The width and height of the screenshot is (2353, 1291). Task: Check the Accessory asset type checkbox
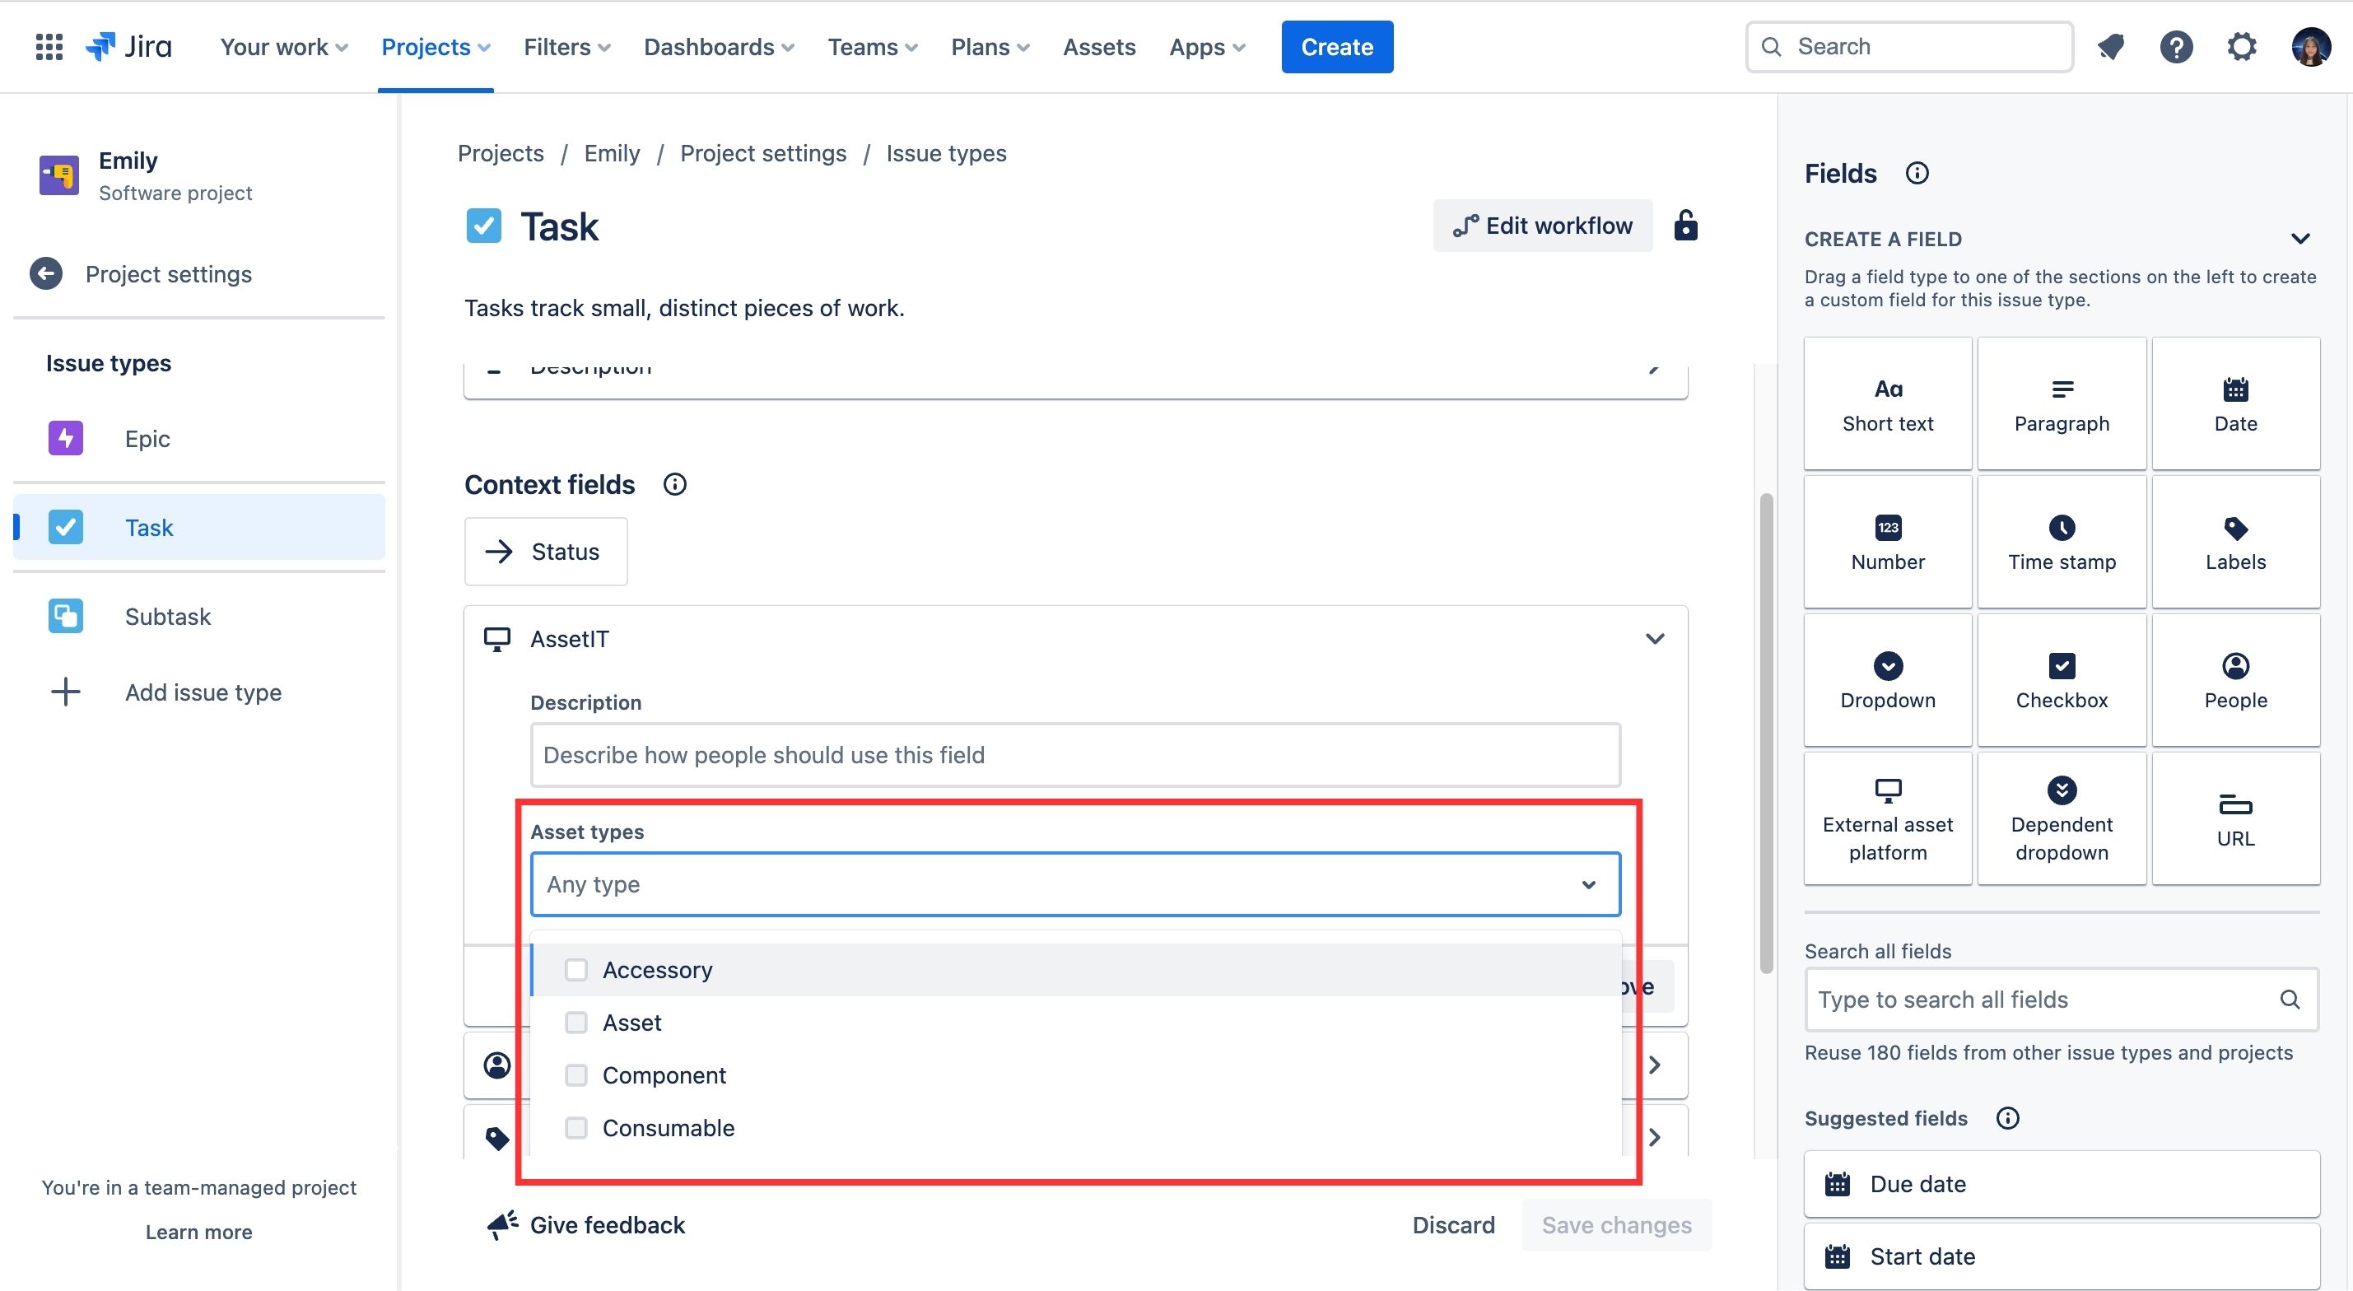pos(575,969)
